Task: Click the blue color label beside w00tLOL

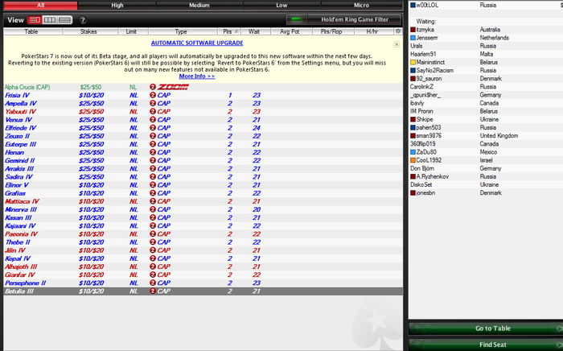Action: [413, 5]
